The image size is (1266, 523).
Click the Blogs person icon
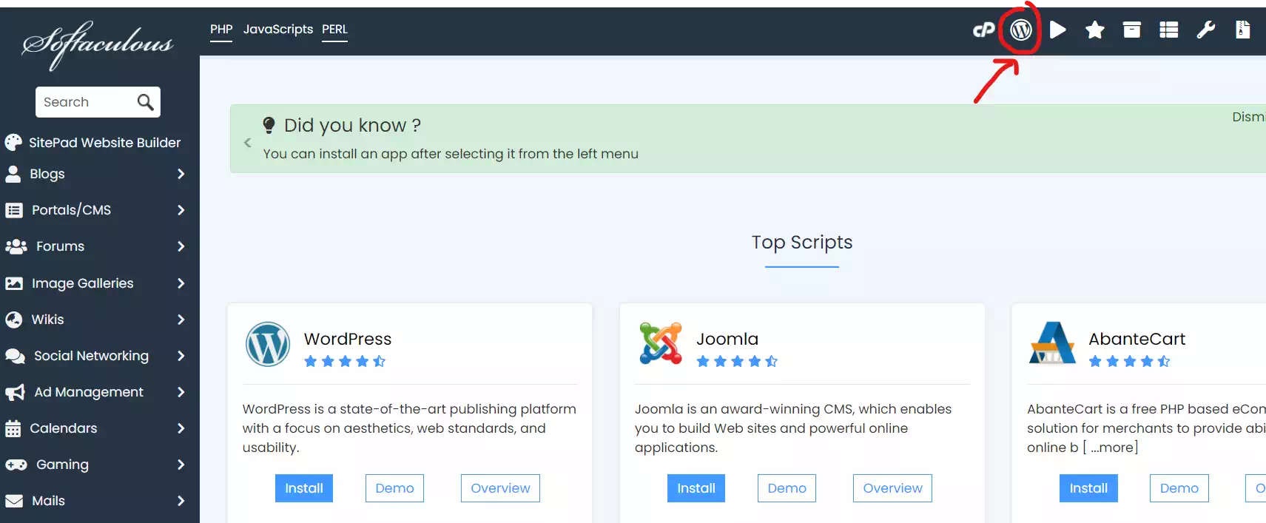tap(13, 174)
